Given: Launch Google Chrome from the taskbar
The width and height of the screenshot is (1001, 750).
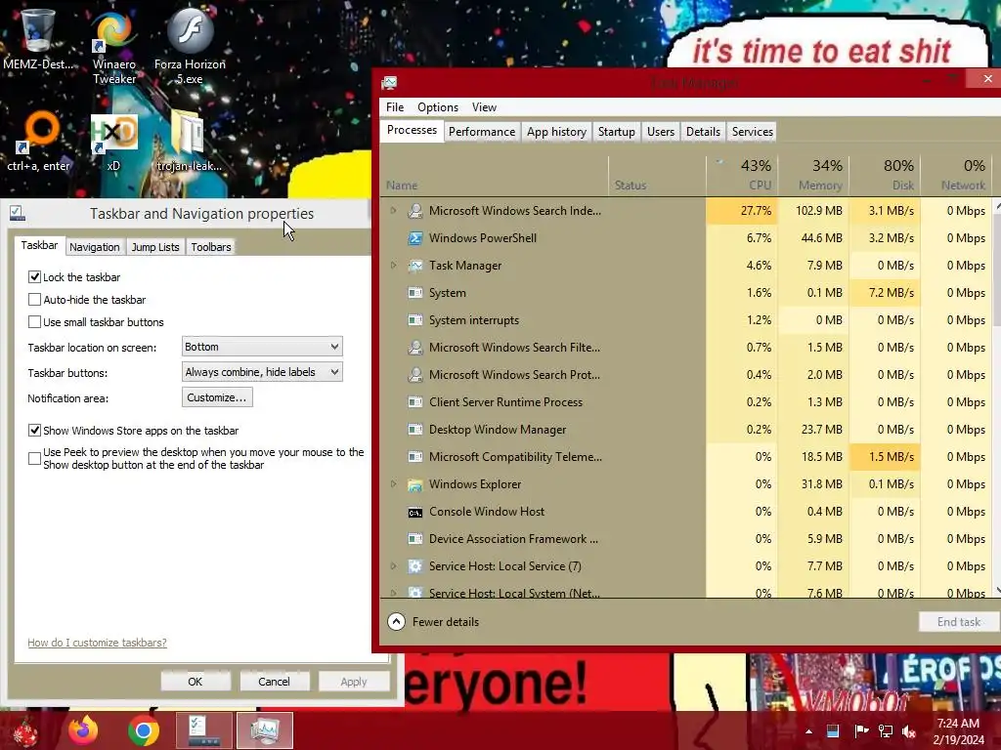Looking at the screenshot, I should [x=144, y=730].
